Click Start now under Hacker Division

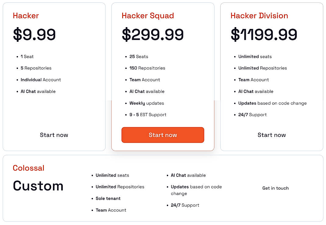click(272, 135)
